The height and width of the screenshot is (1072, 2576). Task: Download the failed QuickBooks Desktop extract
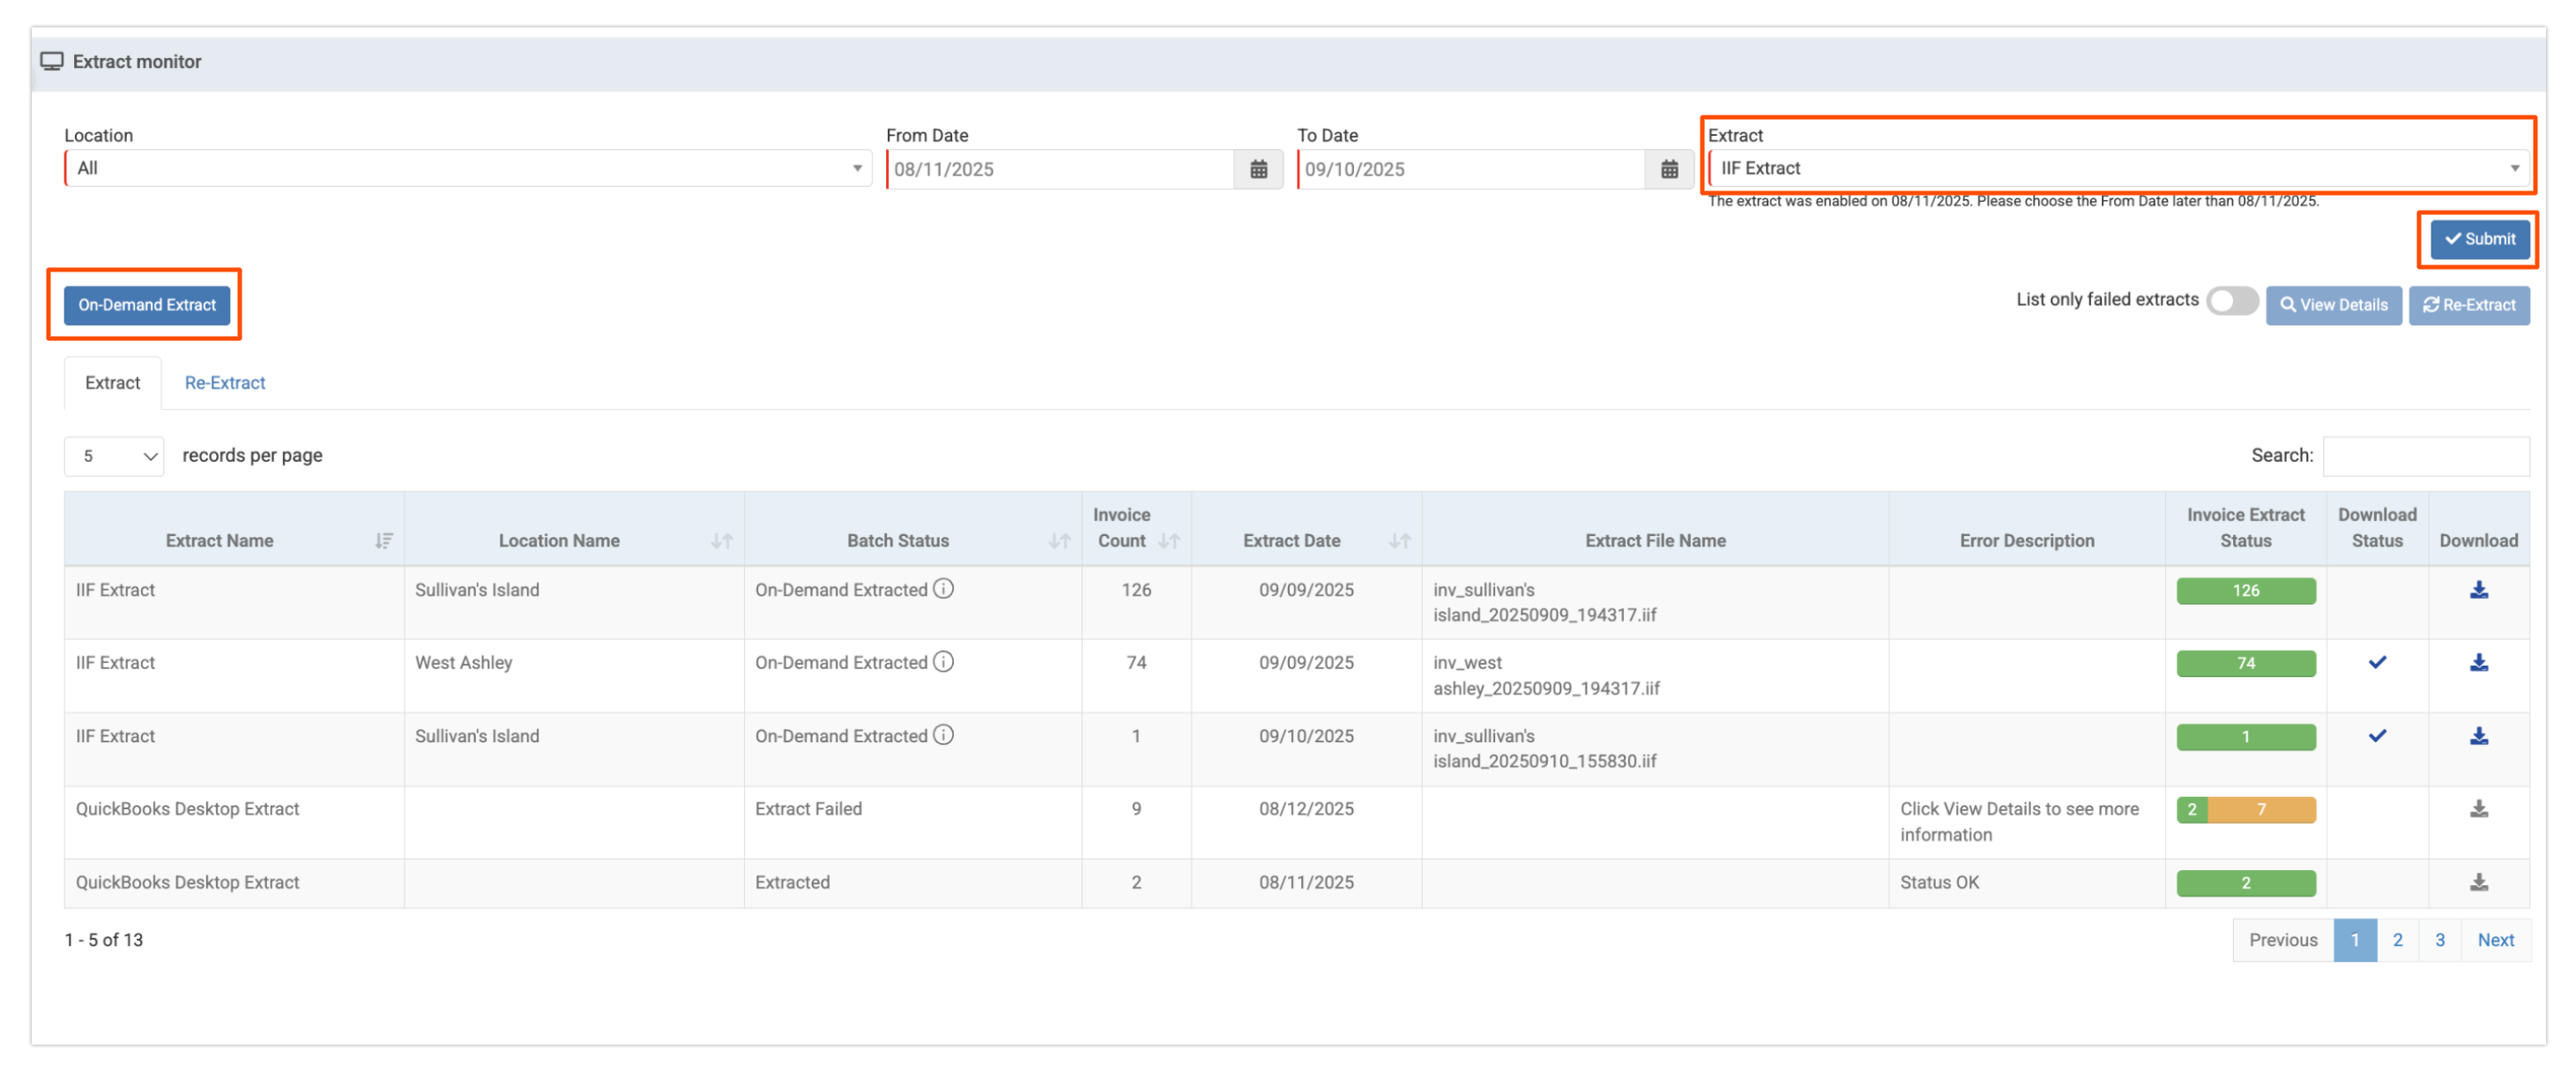pos(2477,809)
